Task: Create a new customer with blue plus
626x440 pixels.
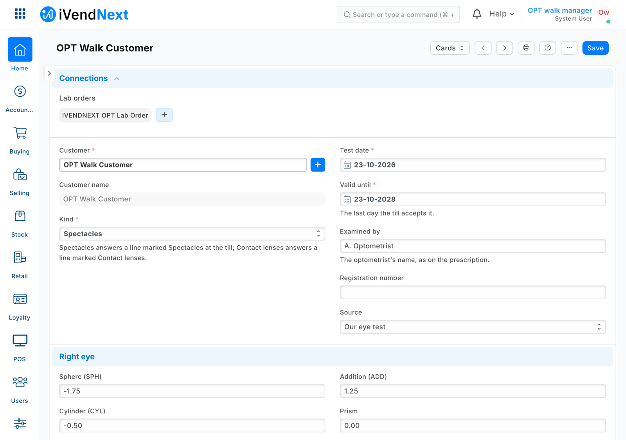Action: [318, 165]
